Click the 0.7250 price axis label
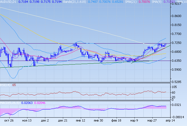The height and width of the screenshot is (126, 187). pos(178,43)
